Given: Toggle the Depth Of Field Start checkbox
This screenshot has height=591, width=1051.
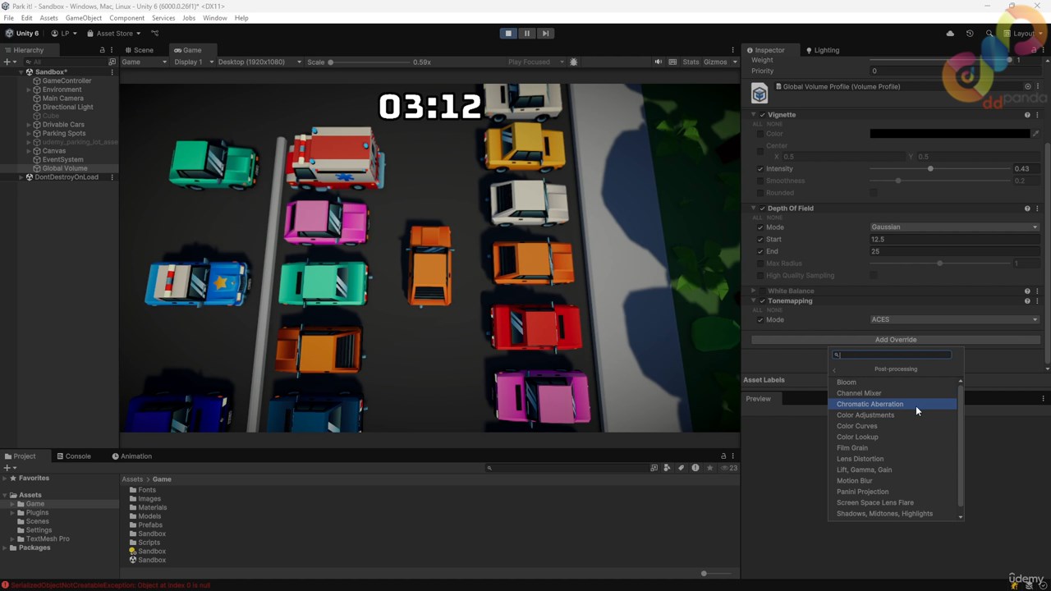Looking at the screenshot, I should (x=760, y=240).
